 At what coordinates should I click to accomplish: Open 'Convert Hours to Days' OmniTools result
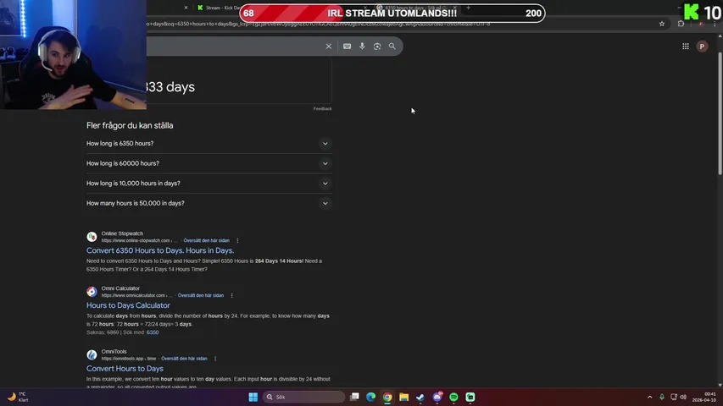125,368
